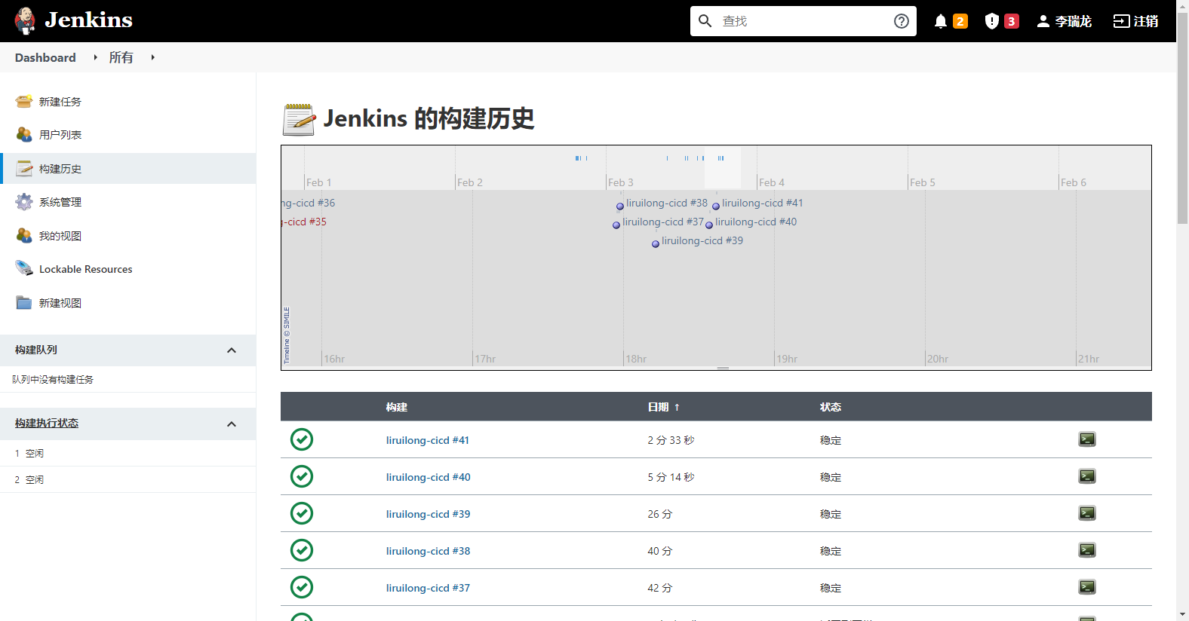
Task: Click success status icon for build #40
Action: point(302,476)
